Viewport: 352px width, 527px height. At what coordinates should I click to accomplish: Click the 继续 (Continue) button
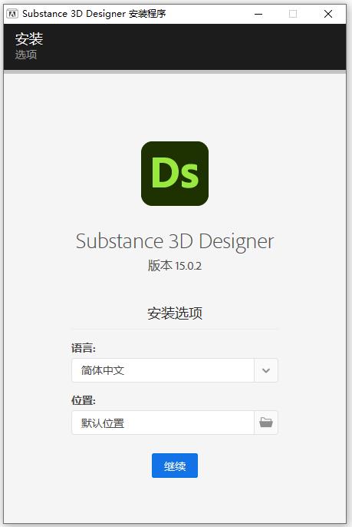pos(175,466)
